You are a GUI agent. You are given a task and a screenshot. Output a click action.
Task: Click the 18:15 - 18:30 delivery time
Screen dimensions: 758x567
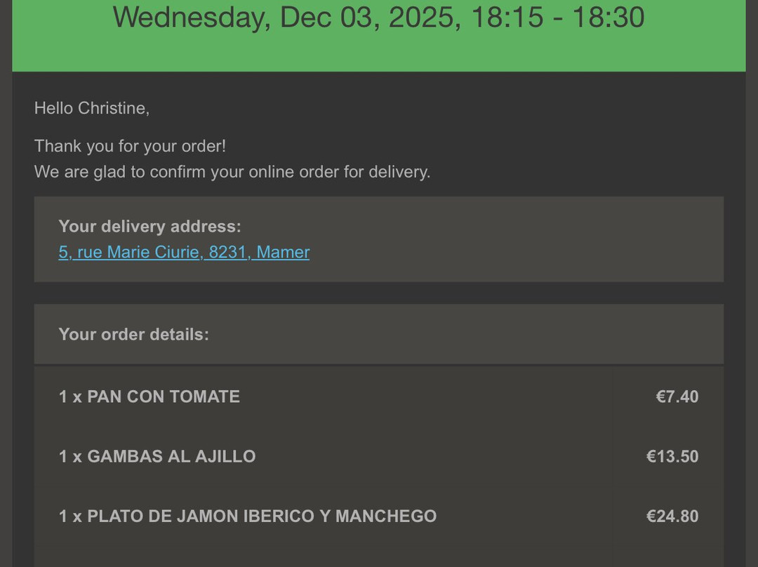[x=557, y=18]
